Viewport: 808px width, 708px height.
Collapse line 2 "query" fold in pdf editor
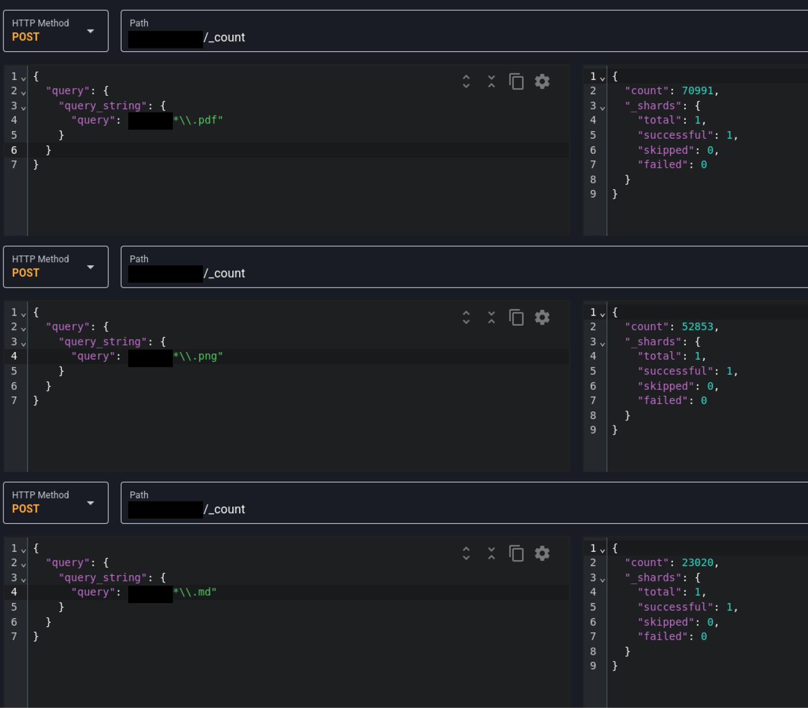point(23,93)
